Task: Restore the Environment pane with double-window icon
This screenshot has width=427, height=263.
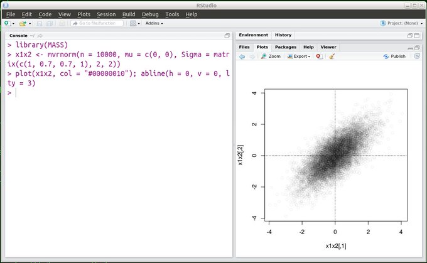Action: tap(410, 36)
